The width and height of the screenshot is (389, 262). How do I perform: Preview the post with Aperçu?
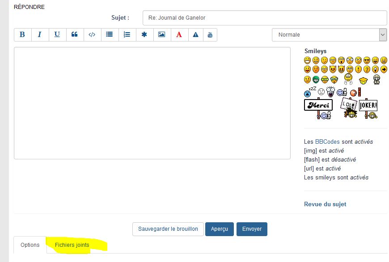click(219, 229)
